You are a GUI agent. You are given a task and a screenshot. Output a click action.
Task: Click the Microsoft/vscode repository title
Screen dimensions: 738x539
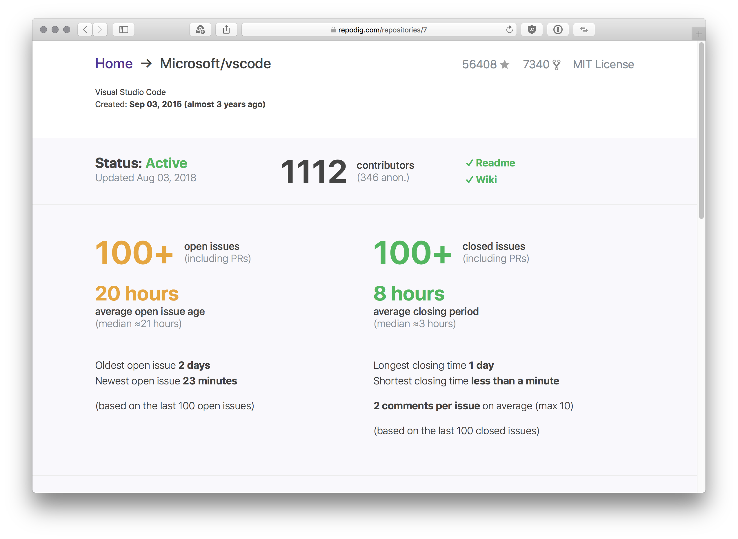215,64
